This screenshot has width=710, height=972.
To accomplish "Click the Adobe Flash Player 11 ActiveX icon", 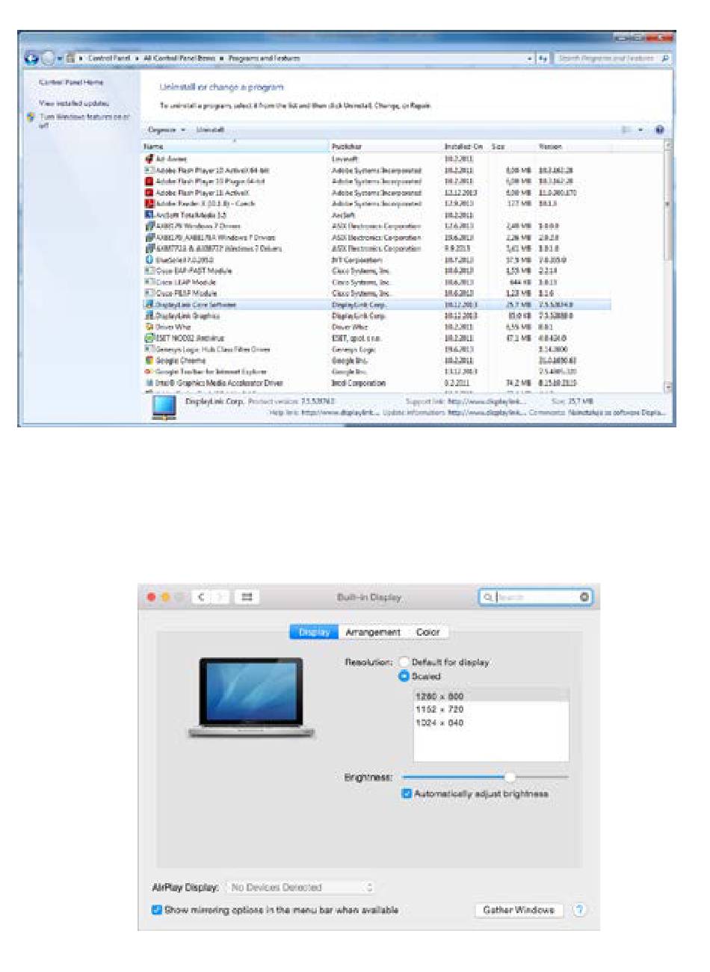I will (149, 192).
